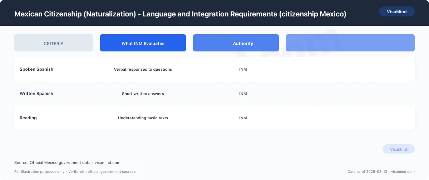The height and width of the screenshot is (180, 429).
Task: Click the Written Spanish row label
Action: click(36, 94)
